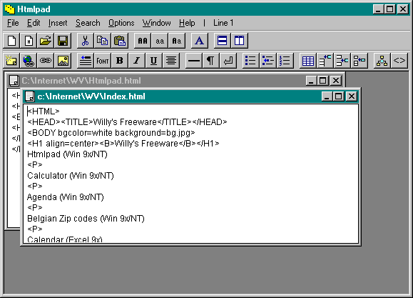Viewport: 413px width, 298px height.
Task: Click the yellow tree structure icon
Action: pyautogui.click(x=382, y=61)
